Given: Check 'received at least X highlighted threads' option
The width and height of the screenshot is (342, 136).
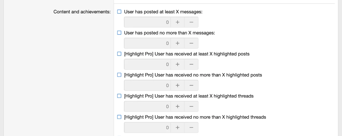Looking at the screenshot, I should point(119,96).
